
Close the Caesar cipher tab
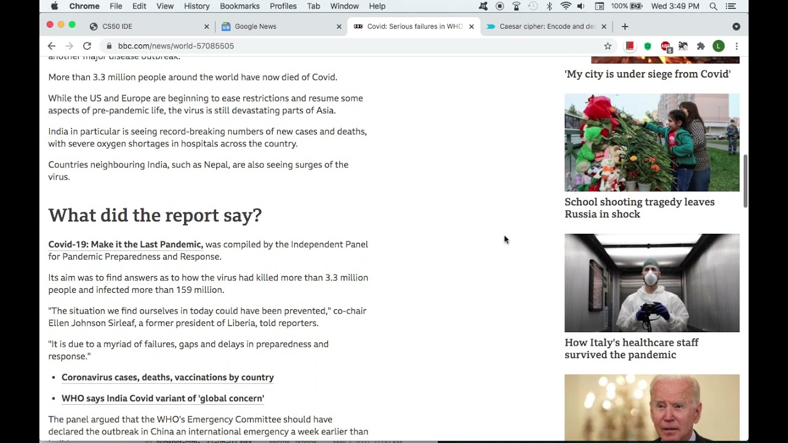coord(604,26)
